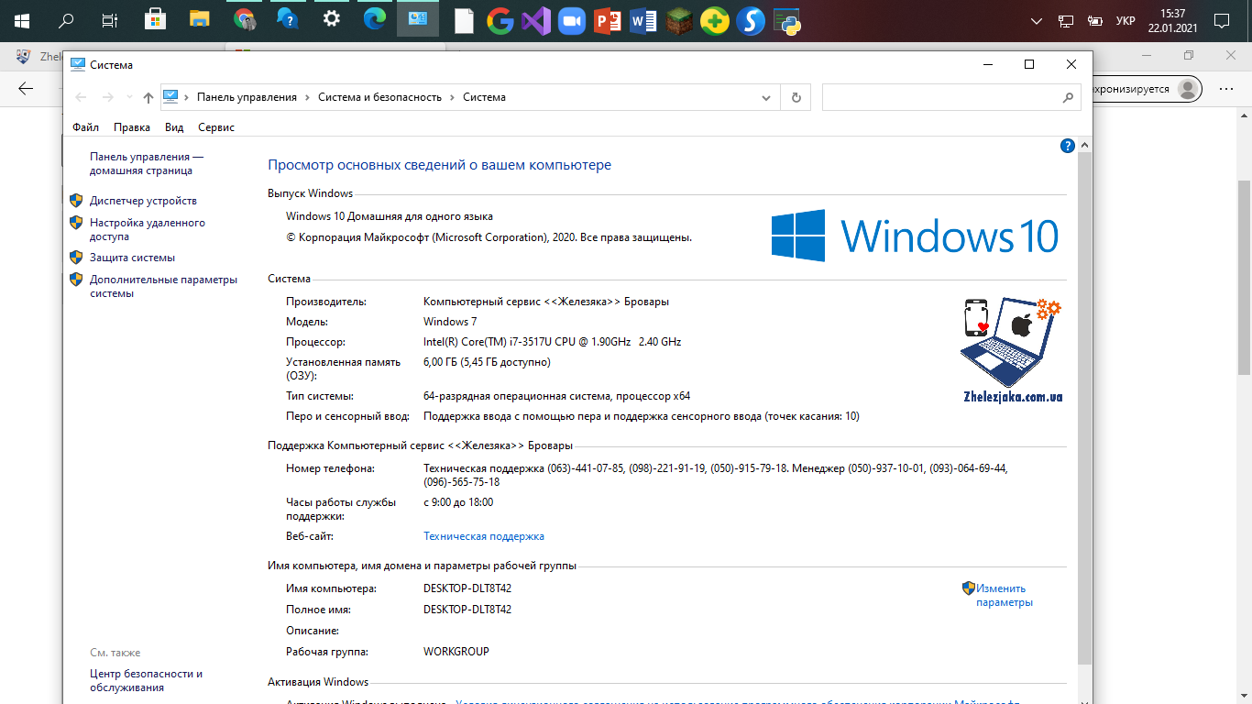Click computer name DESKTOP-DLT8T42 beside Имя компьютера
This screenshot has height=704, width=1252.
pos(467,588)
